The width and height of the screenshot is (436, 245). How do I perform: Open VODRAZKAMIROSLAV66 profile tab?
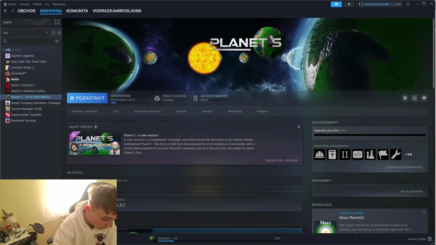[117, 11]
